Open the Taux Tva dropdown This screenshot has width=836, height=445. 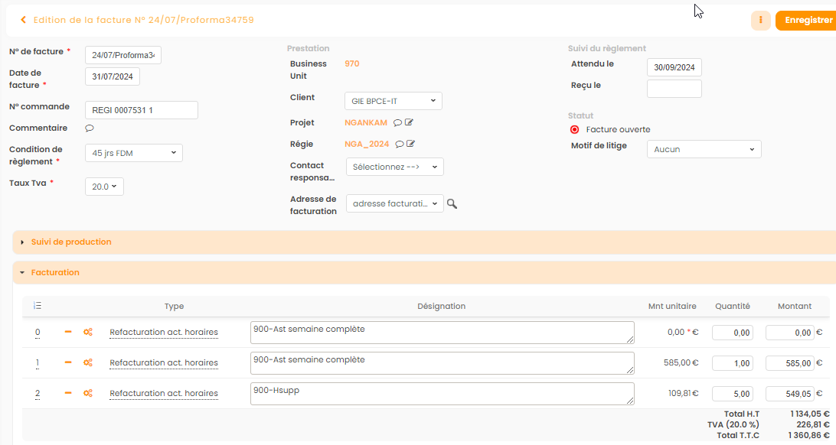click(x=104, y=187)
